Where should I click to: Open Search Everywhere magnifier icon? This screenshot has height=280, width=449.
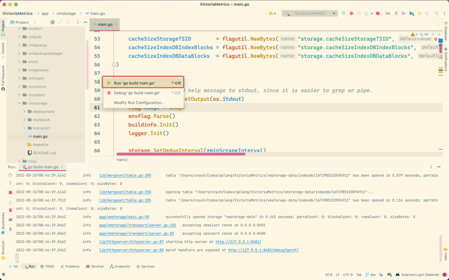437,13
